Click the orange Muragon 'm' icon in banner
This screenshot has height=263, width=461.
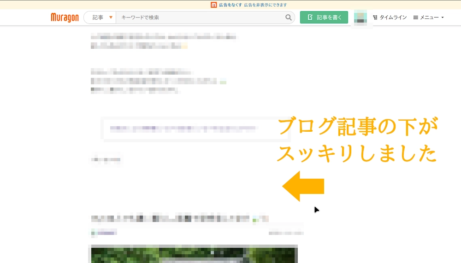pos(214,5)
